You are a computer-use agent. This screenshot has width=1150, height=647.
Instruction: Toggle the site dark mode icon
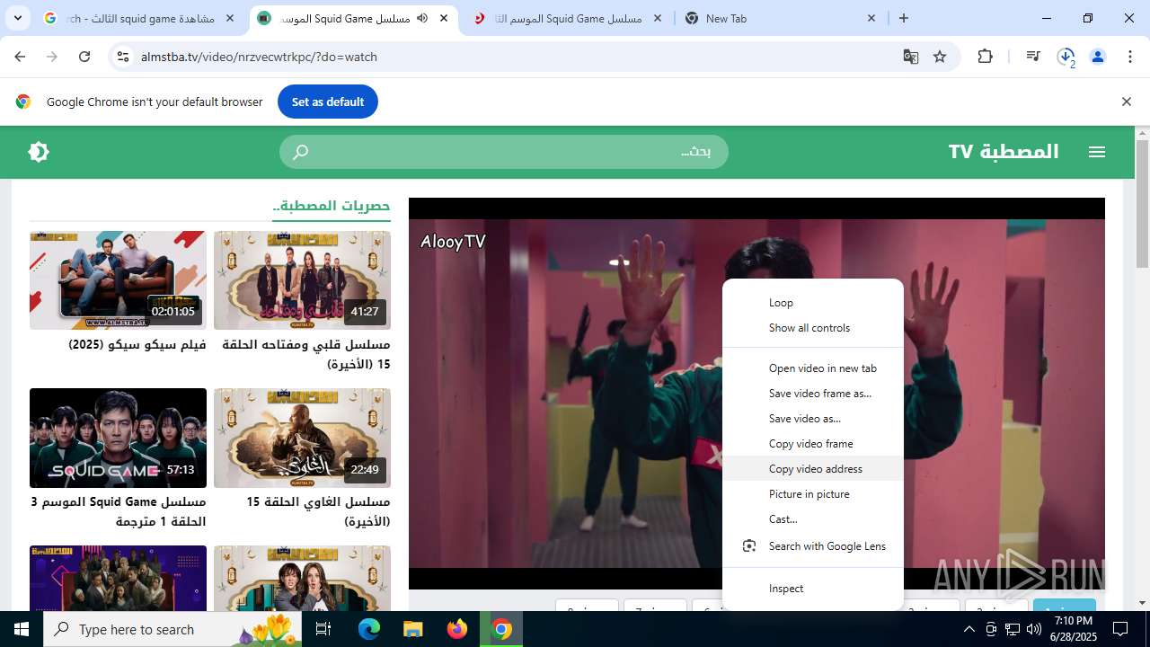tap(39, 152)
